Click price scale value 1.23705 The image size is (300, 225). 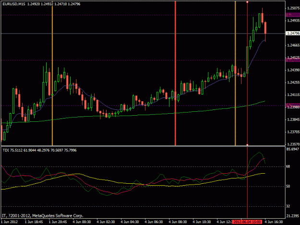[293, 132]
